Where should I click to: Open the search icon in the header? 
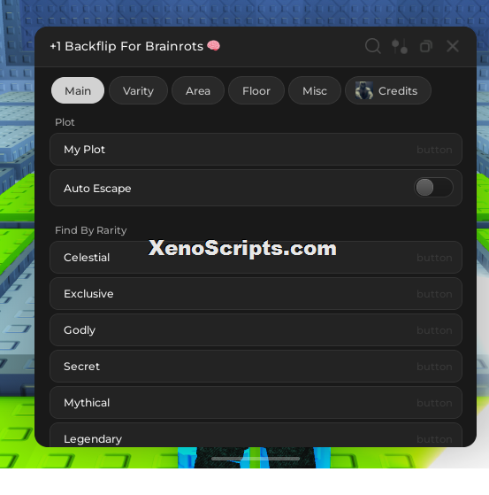[373, 46]
